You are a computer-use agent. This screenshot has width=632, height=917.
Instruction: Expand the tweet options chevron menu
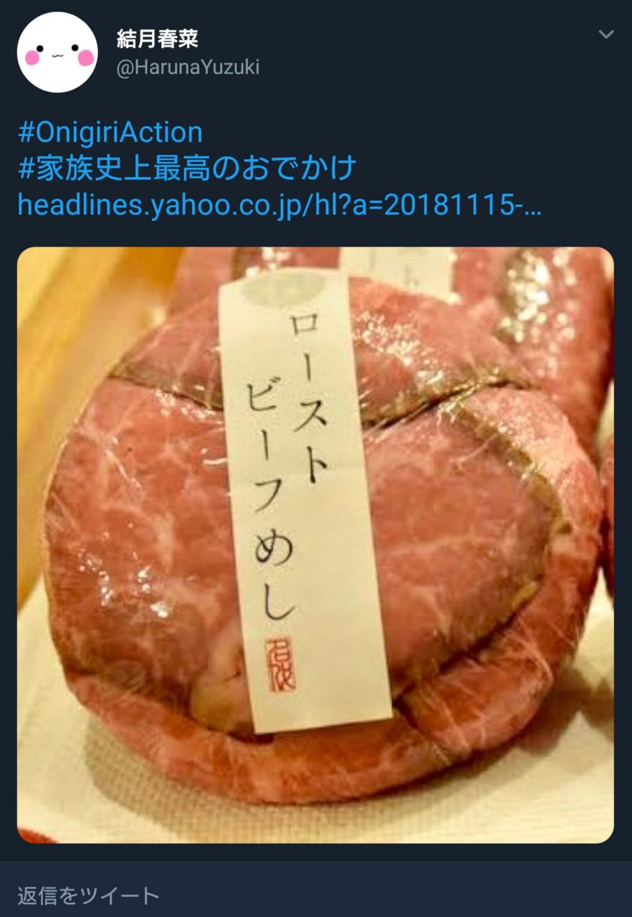pos(606,34)
